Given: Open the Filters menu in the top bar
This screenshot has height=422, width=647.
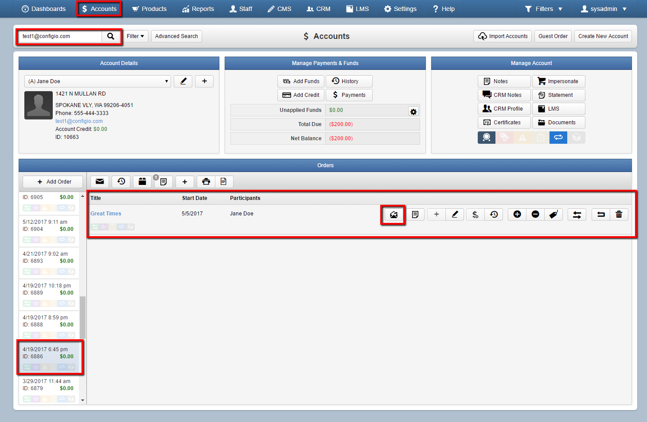Looking at the screenshot, I should [x=544, y=9].
